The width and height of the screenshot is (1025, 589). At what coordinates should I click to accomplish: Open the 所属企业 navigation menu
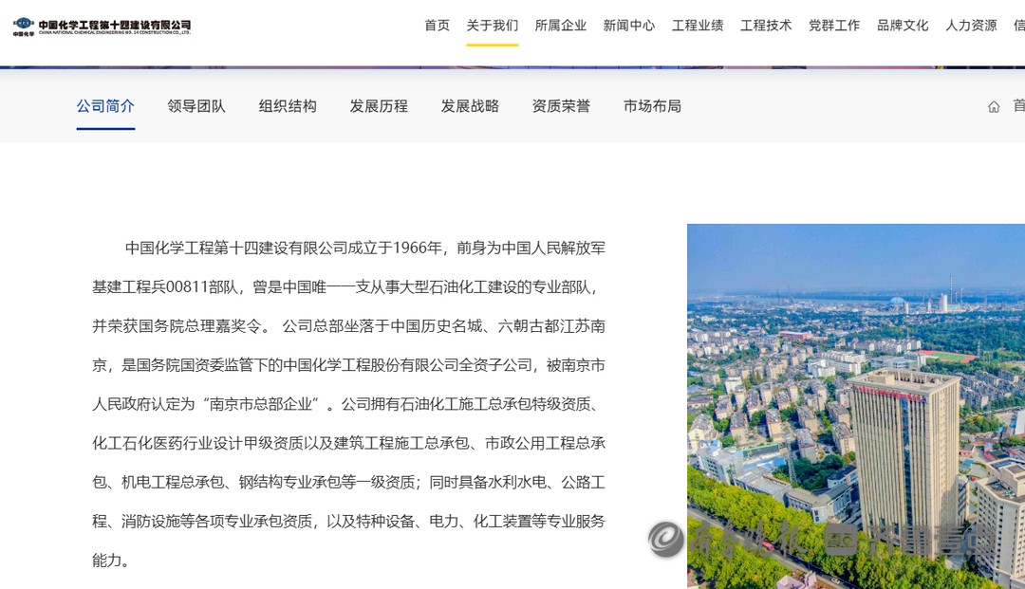click(x=560, y=26)
